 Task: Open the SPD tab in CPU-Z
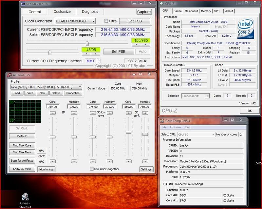(x=217, y=11)
